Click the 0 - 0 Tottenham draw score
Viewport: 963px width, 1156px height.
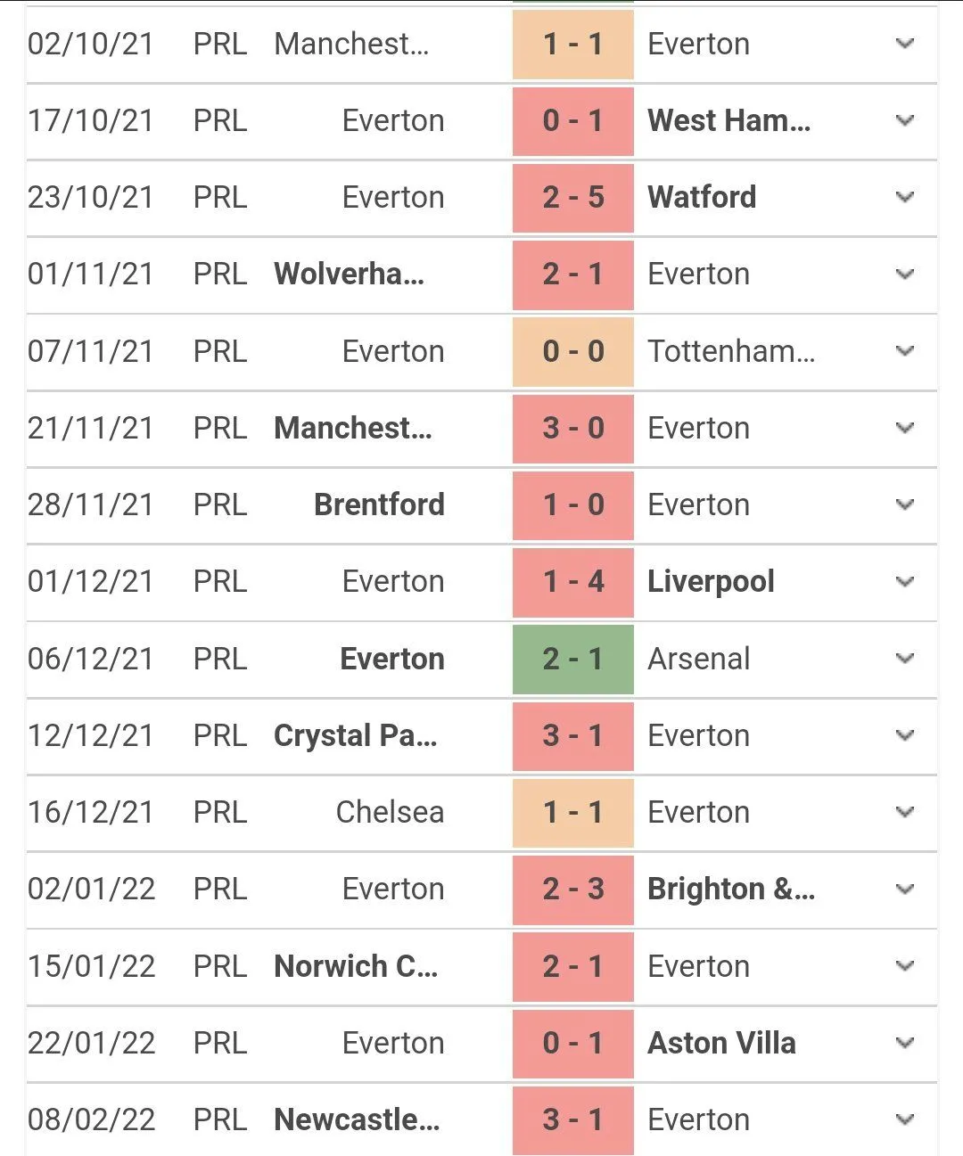[573, 351]
